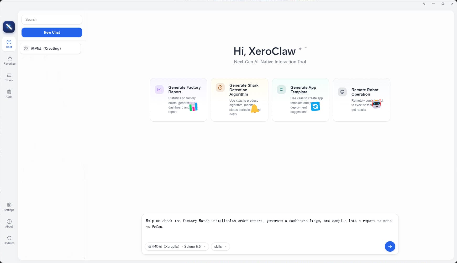Click the XeroClaw app logo icon
Image resolution: width=457 pixels, height=263 pixels.
9,27
